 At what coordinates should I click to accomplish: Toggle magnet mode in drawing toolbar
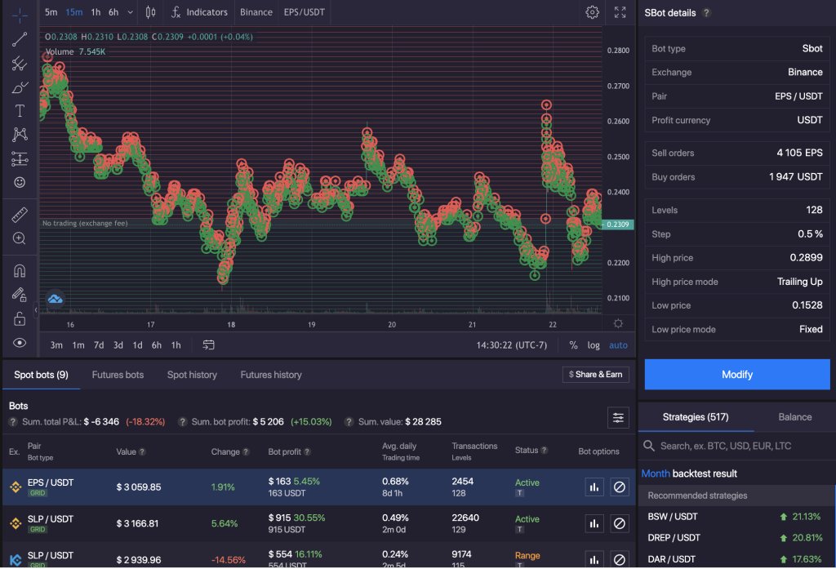[x=20, y=271]
